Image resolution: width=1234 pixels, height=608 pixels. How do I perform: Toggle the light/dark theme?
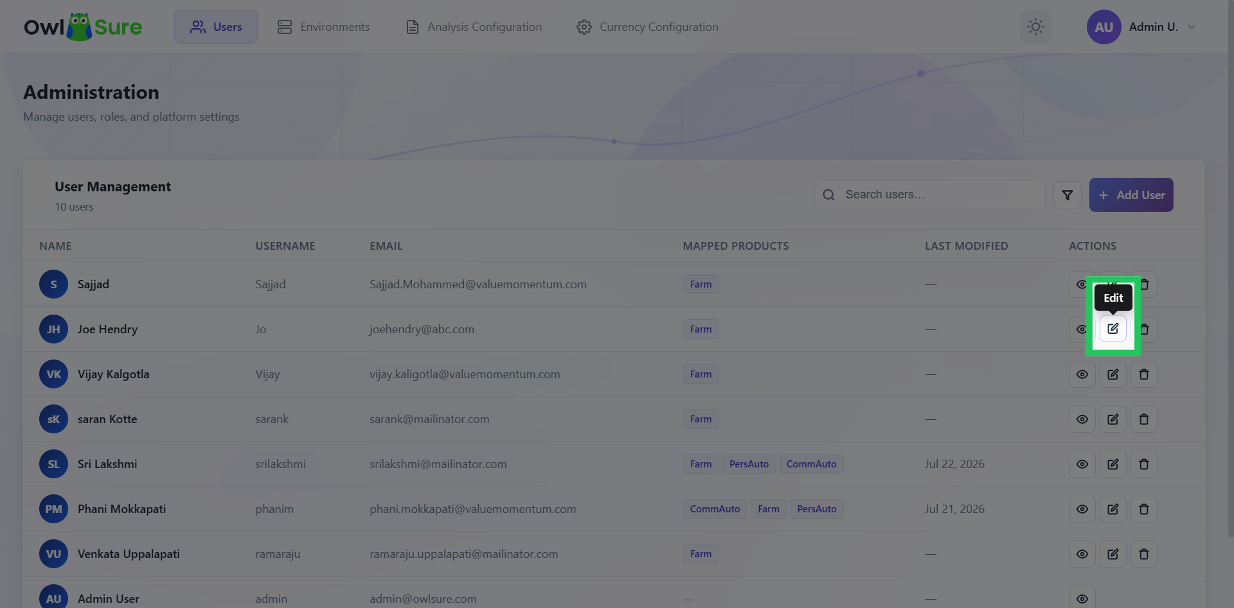pyautogui.click(x=1035, y=27)
